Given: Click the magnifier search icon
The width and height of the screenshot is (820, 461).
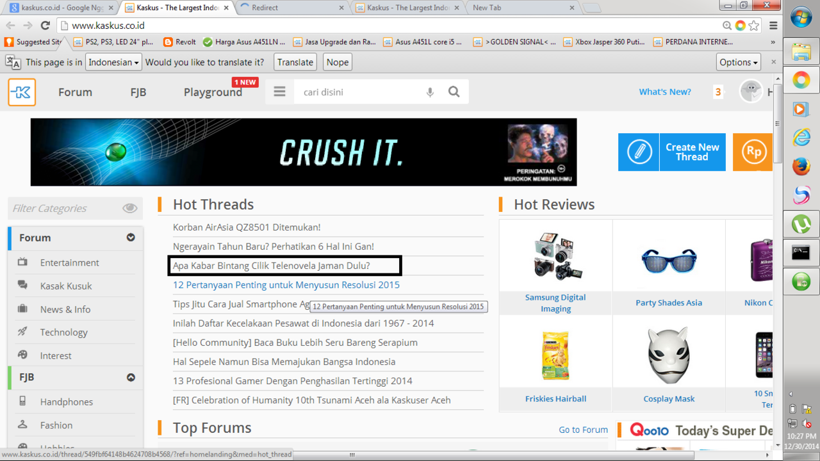Looking at the screenshot, I should click(x=454, y=92).
